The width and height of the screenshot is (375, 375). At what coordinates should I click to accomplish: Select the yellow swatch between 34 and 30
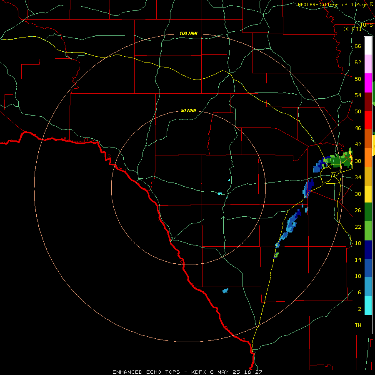click(x=368, y=194)
